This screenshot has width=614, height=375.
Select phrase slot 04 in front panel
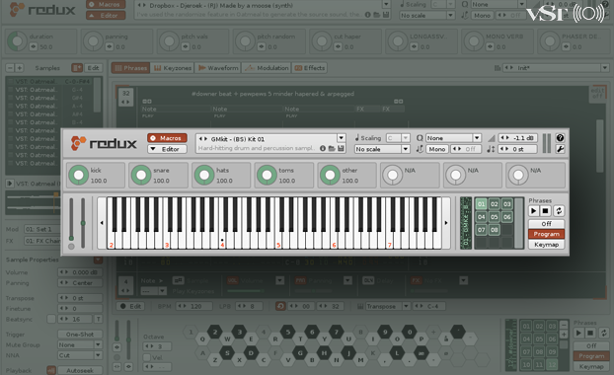pos(482,217)
